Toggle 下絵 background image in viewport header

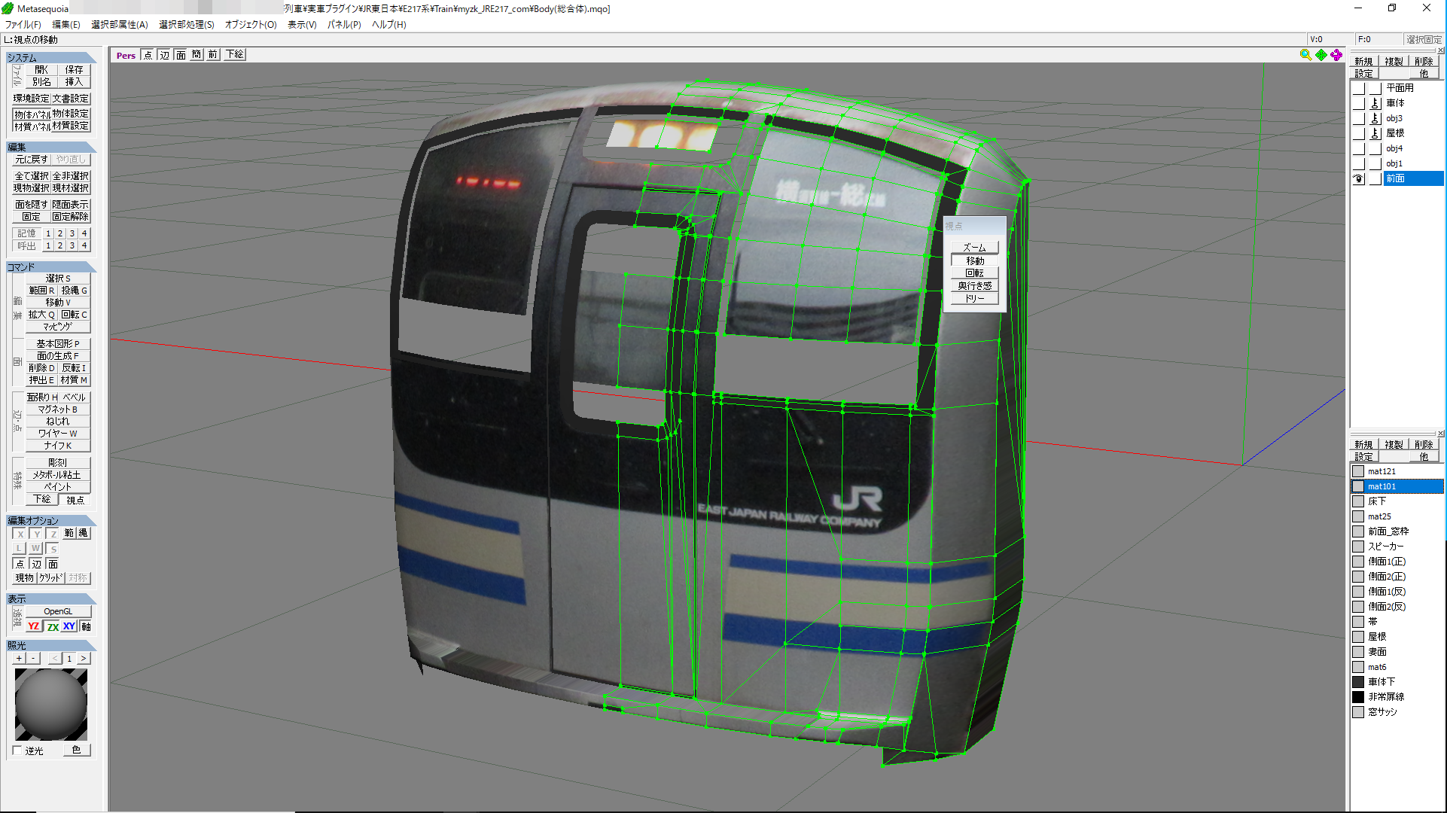click(235, 55)
